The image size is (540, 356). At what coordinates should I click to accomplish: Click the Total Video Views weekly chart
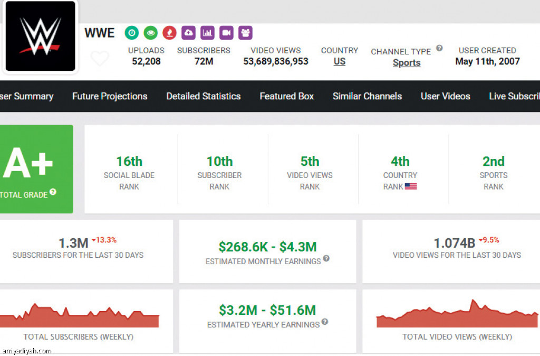pos(457,316)
